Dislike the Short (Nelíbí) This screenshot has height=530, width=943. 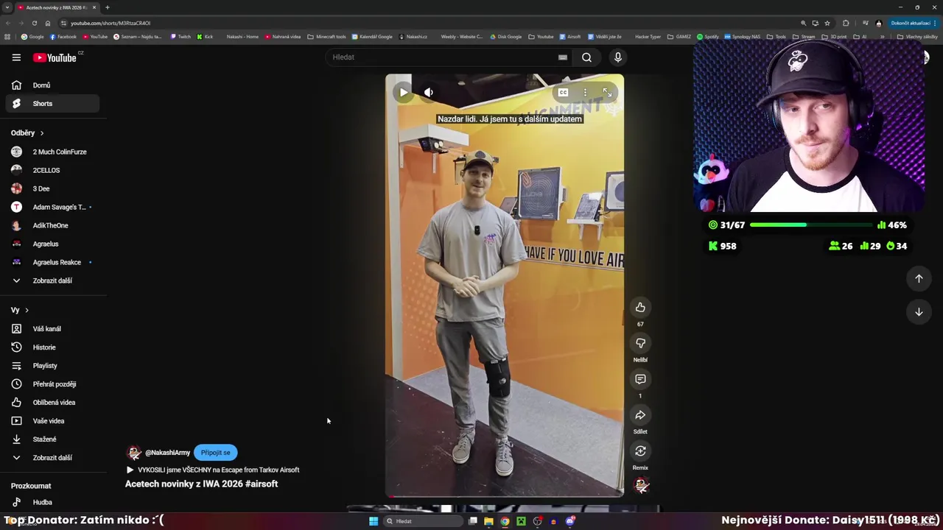pos(640,343)
